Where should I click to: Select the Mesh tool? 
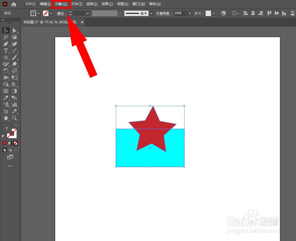coord(6,91)
